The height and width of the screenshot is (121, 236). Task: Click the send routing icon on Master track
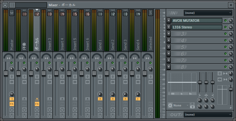pyautogui.click(x=12, y=99)
